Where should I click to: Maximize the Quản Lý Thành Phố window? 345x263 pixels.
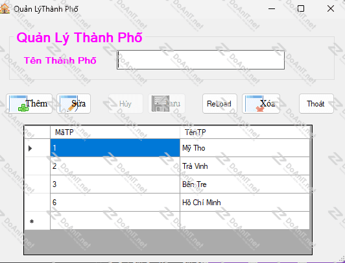pos(301,9)
